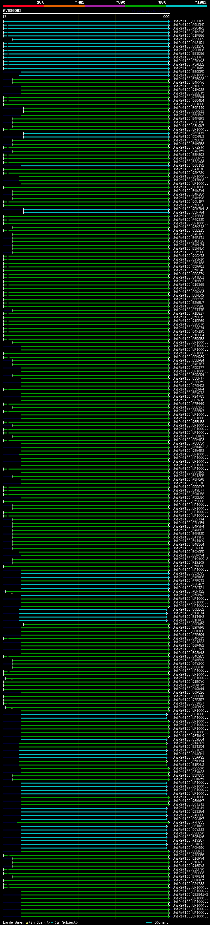Select the label UniRef100_B4E6D8
Image resolution: width=210 pixels, height=925 pixels.
point(188,815)
